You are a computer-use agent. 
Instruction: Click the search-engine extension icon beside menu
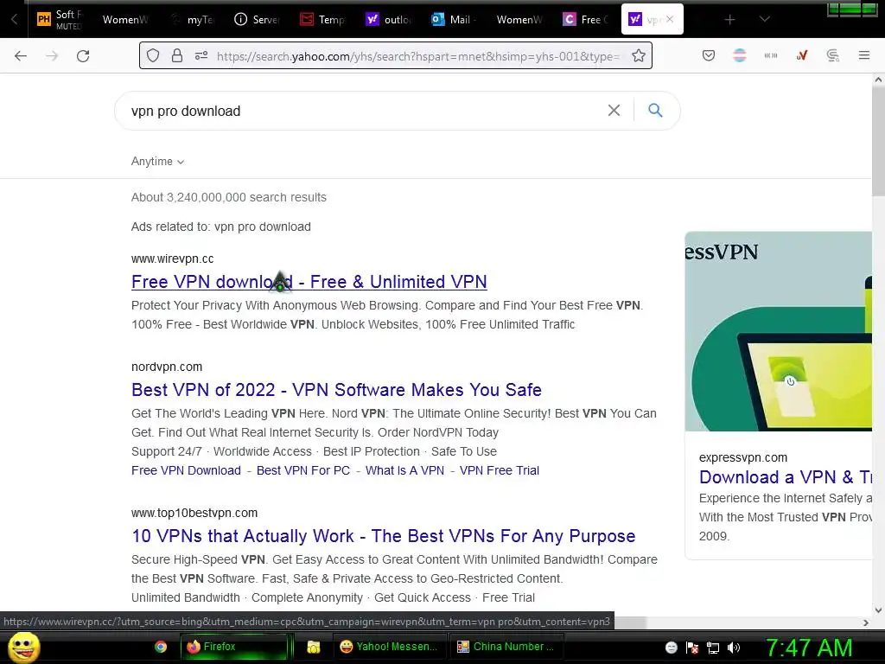(x=832, y=55)
